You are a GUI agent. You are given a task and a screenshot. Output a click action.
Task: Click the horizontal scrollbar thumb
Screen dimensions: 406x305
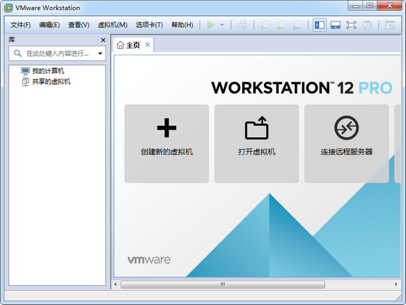tap(222, 284)
